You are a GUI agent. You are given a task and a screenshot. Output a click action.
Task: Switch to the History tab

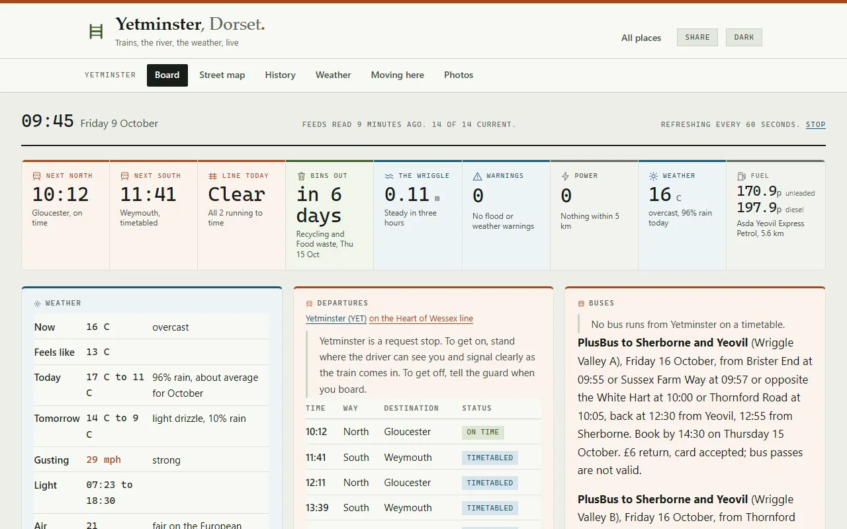pos(281,75)
